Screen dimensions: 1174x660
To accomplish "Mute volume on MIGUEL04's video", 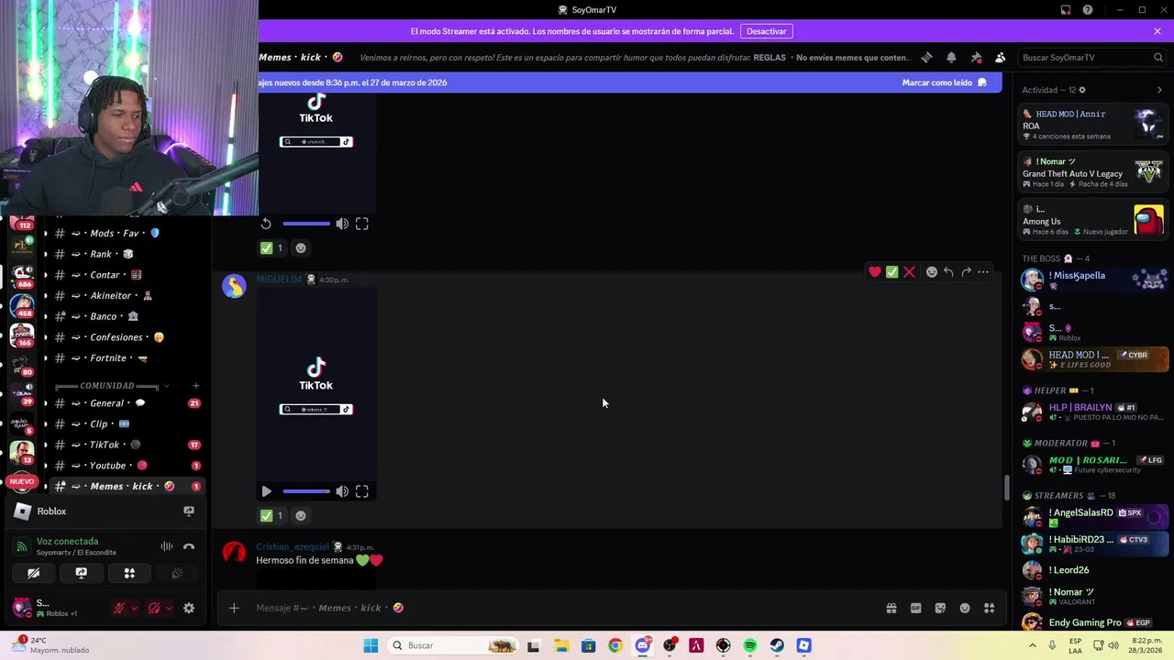I will coord(342,491).
